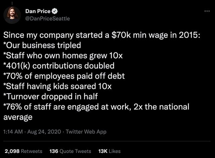Viewport: 215px width, 158px height.
Task: Open the @DanPriceSeattle handle link
Action: [x=47, y=18]
